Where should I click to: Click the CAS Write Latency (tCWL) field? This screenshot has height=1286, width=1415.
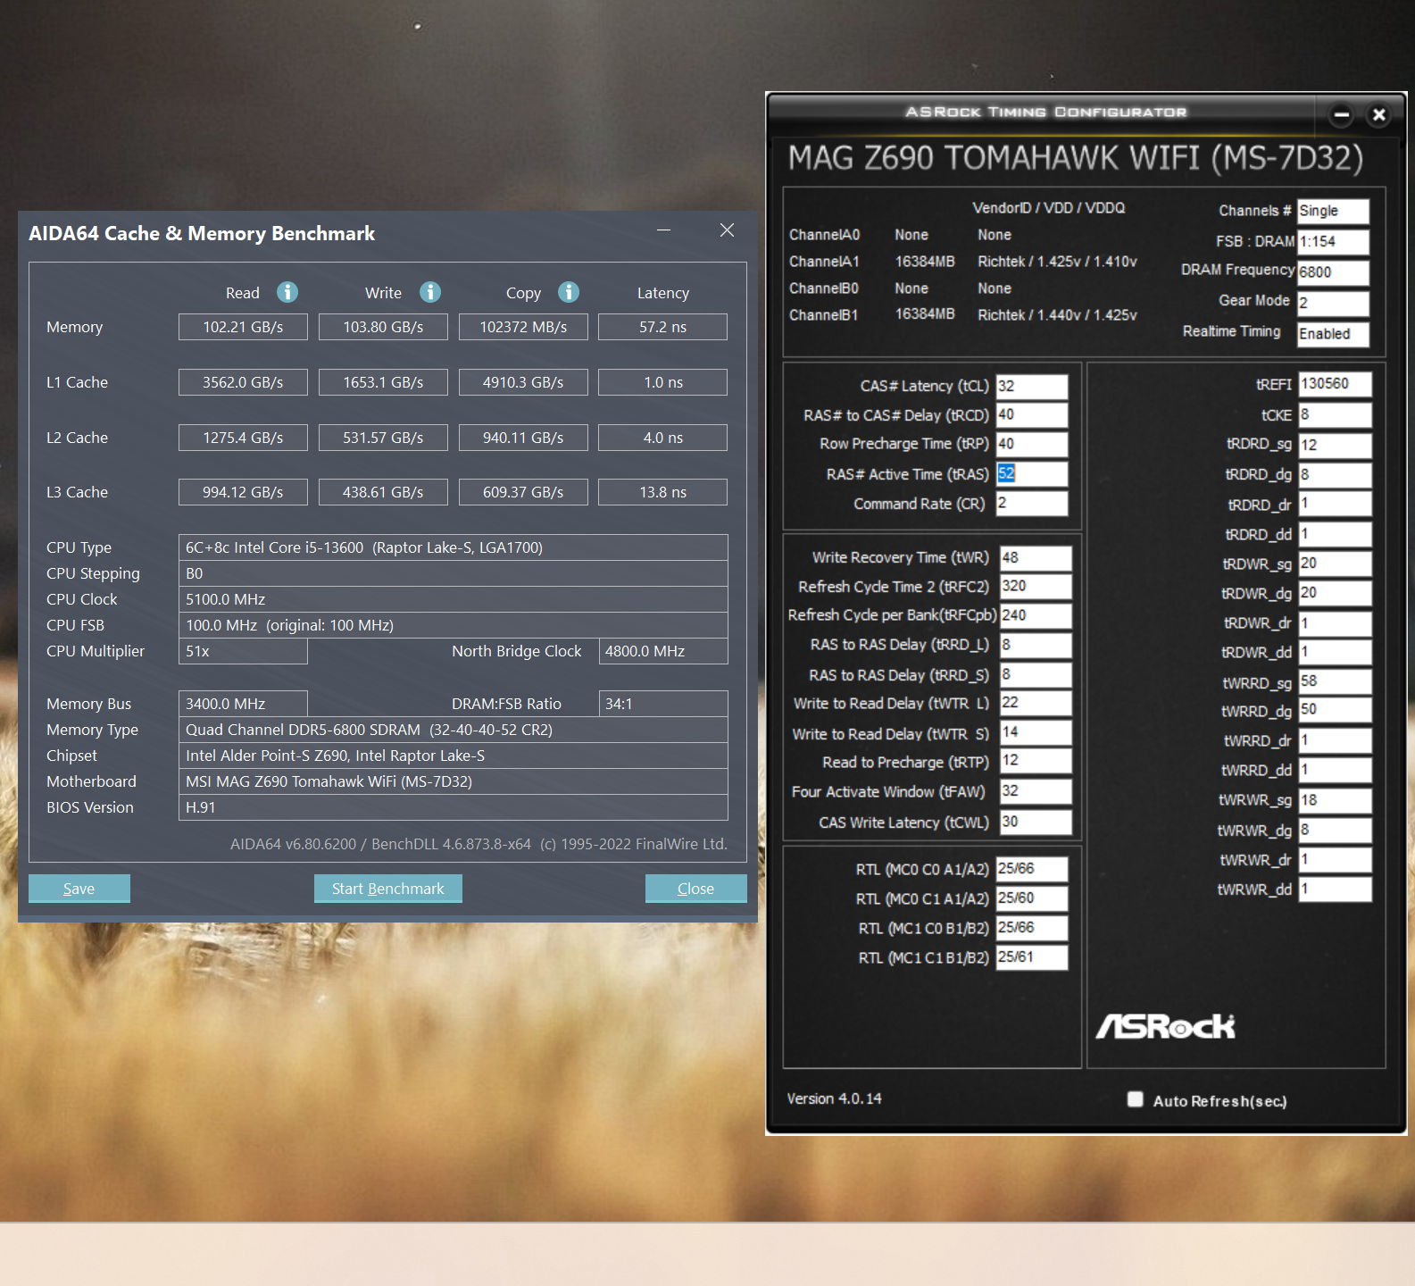click(x=1036, y=823)
